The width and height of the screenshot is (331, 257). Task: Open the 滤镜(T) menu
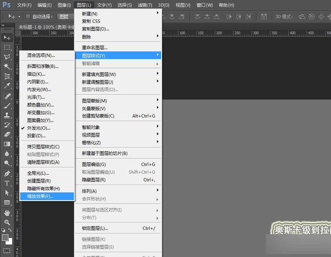coord(145,5)
